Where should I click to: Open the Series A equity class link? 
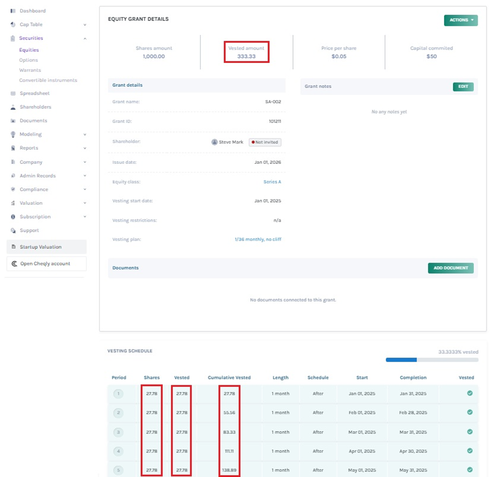[272, 182]
